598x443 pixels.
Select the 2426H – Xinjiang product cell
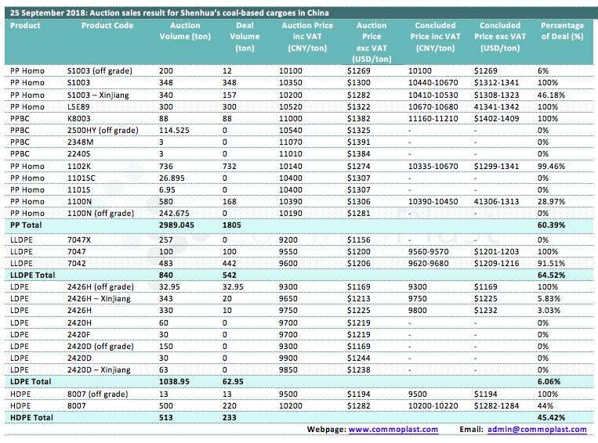[x=103, y=299]
